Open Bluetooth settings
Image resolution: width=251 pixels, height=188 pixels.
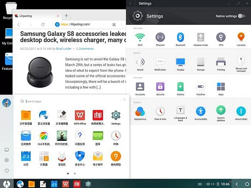click(180, 38)
